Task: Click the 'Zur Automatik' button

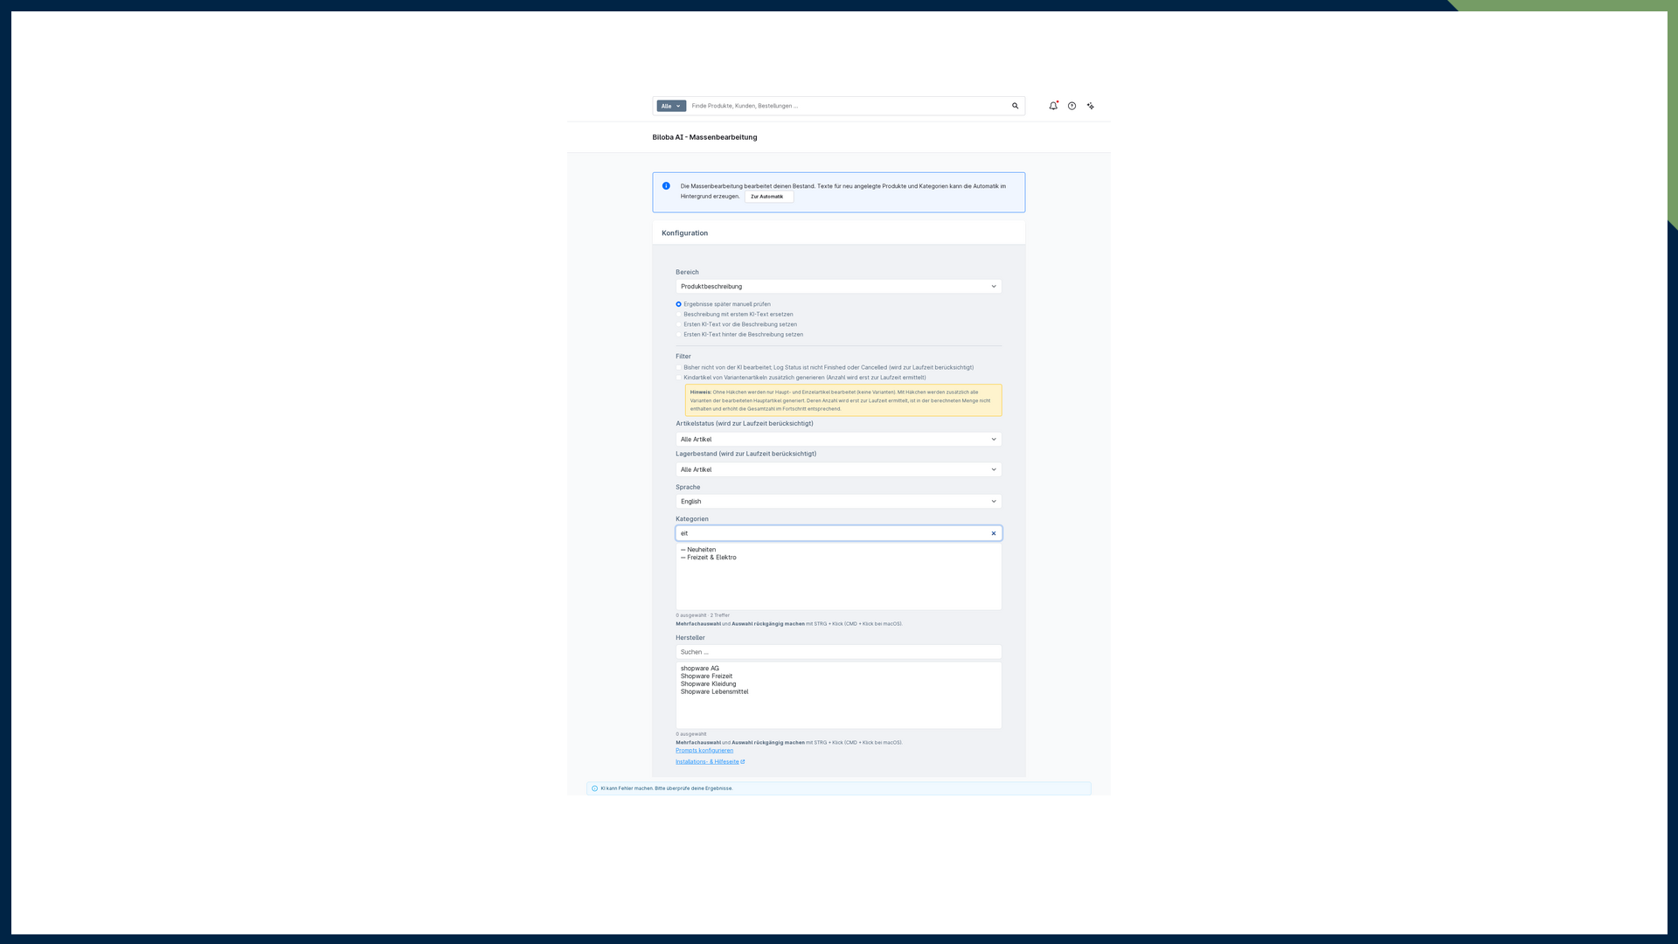Action: click(x=767, y=197)
